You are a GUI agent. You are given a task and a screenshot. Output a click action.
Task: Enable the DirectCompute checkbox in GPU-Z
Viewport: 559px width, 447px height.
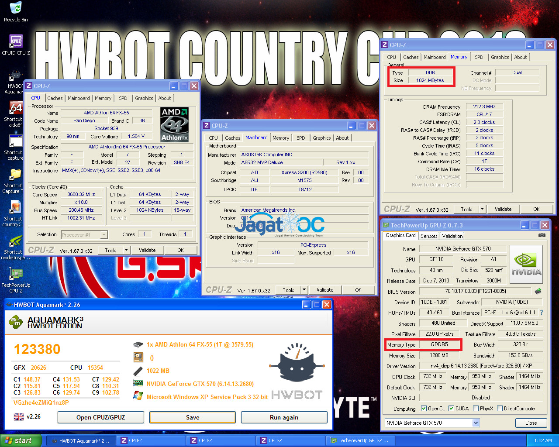tap(499, 409)
